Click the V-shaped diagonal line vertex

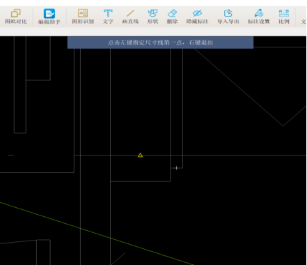click(x=283, y=126)
